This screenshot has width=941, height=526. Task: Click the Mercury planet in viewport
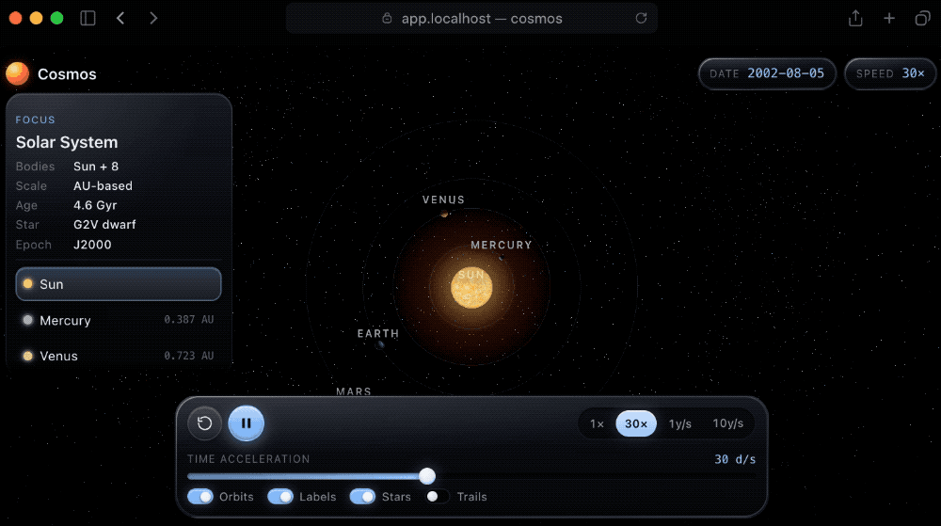pos(502,258)
